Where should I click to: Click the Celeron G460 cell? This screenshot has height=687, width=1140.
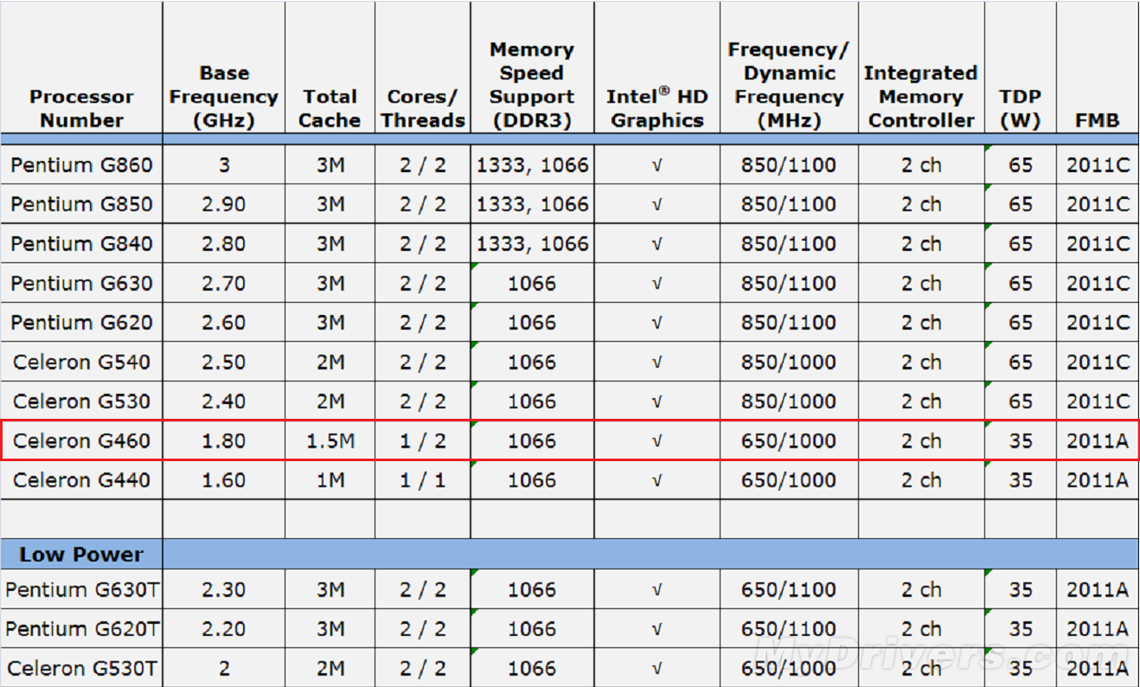point(81,440)
